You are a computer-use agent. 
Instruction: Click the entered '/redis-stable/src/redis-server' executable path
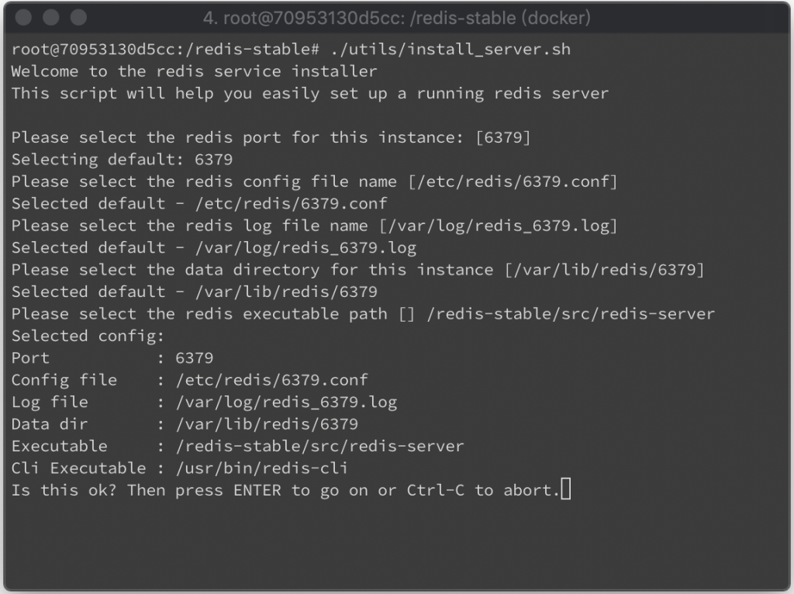[x=571, y=313]
